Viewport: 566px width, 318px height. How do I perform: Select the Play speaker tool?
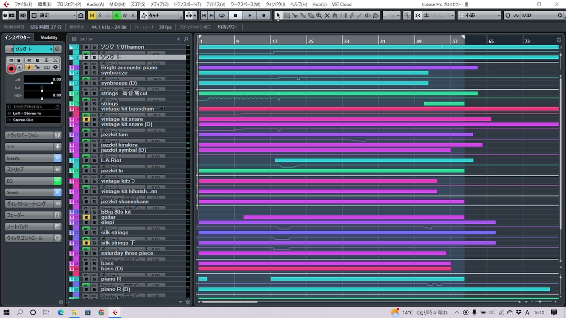tap(367, 15)
